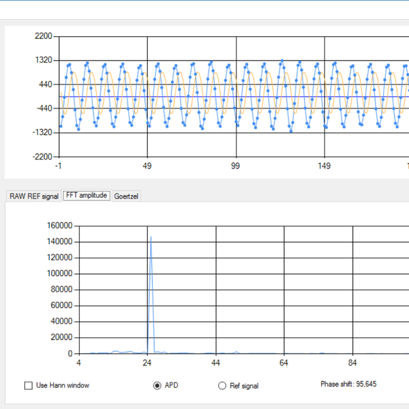409x409 pixels.
Task: Click the Phase shift value text
Action: pos(348,384)
